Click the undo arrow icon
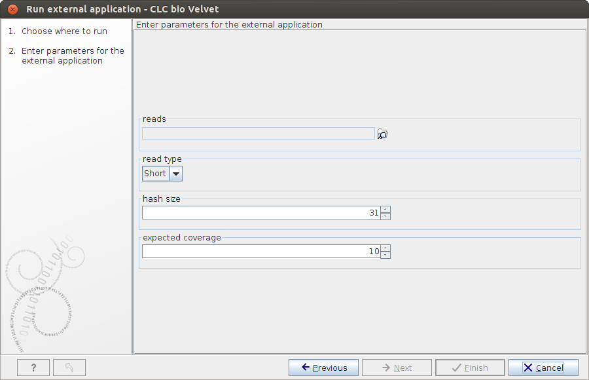Viewport: 589px width, 380px height. [69, 367]
